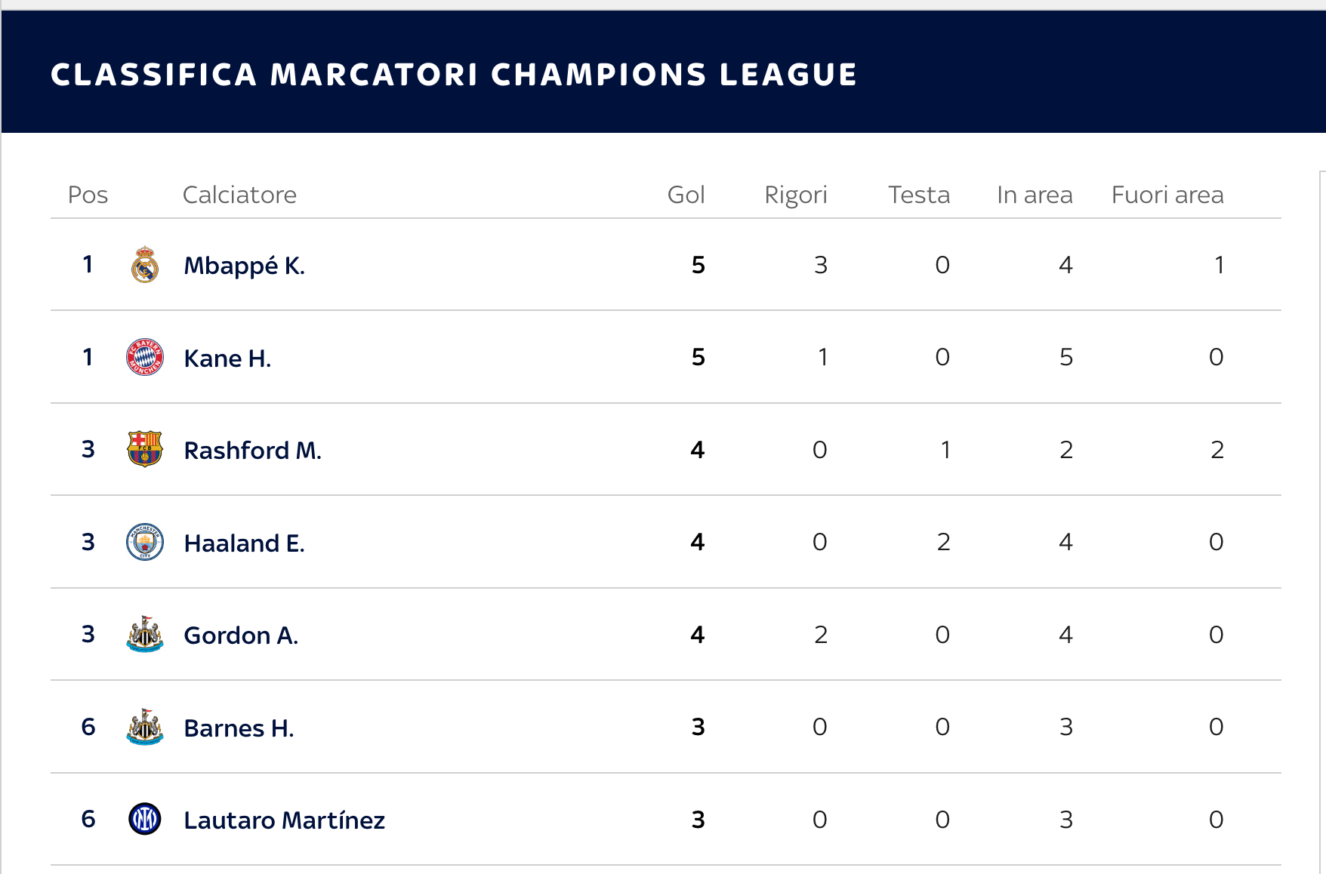
Task: Click the Barcelona crest beside Rashford
Action: coord(145,449)
